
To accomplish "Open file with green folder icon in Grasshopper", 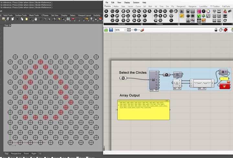I will [x=106, y=30].
